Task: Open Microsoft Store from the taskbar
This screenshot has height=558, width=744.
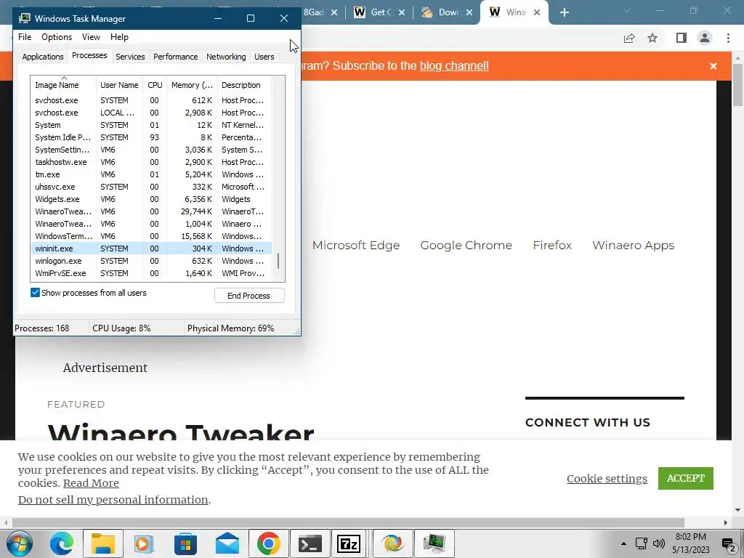Action: point(185,543)
